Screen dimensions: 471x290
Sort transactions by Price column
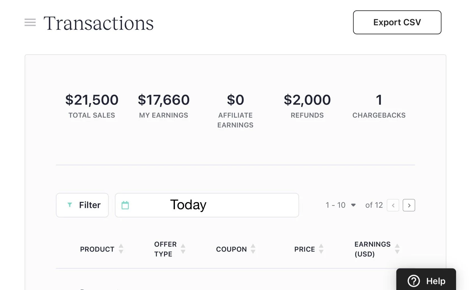pyautogui.click(x=321, y=249)
